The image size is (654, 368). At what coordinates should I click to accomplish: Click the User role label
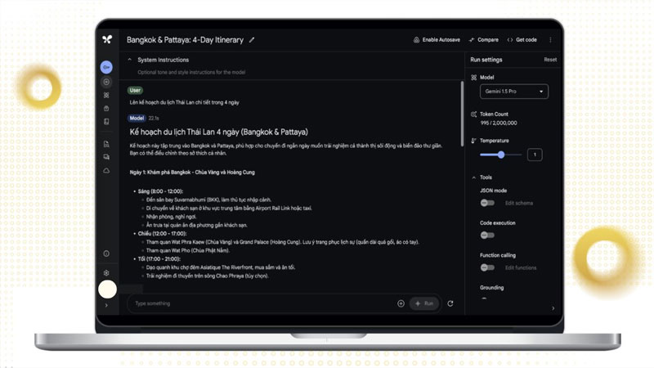click(x=135, y=90)
